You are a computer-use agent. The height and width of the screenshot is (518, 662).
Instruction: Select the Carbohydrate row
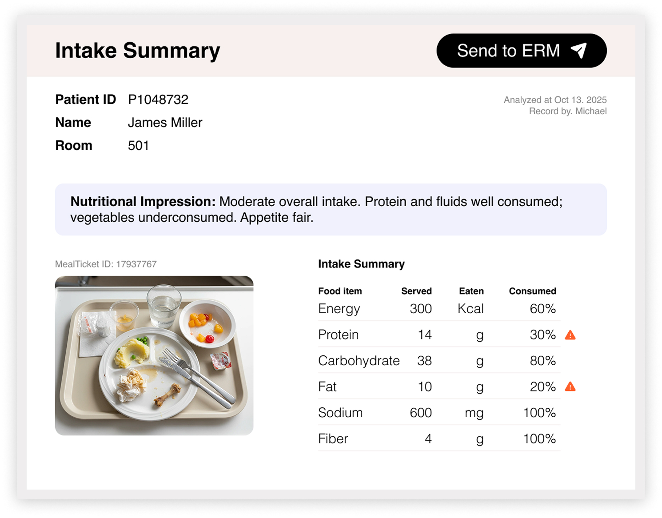(439, 360)
